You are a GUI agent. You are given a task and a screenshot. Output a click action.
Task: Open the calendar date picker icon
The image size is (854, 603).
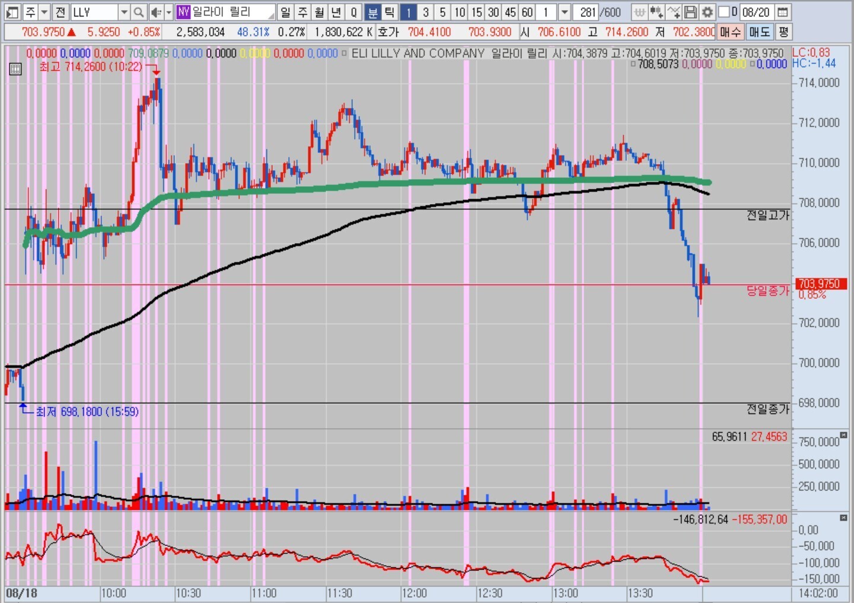tap(783, 12)
